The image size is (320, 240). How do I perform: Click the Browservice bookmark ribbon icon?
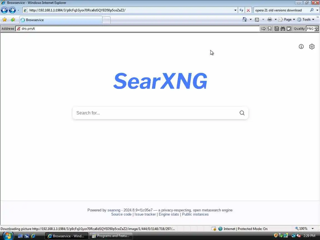tap(269, 29)
